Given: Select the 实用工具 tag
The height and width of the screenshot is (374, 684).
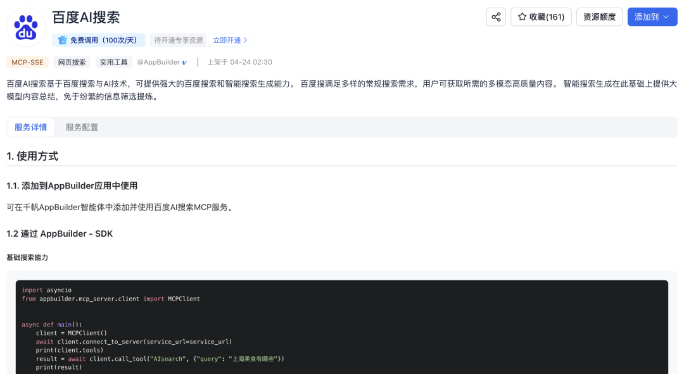Looking at the screenshot, I should coord(113,62).
